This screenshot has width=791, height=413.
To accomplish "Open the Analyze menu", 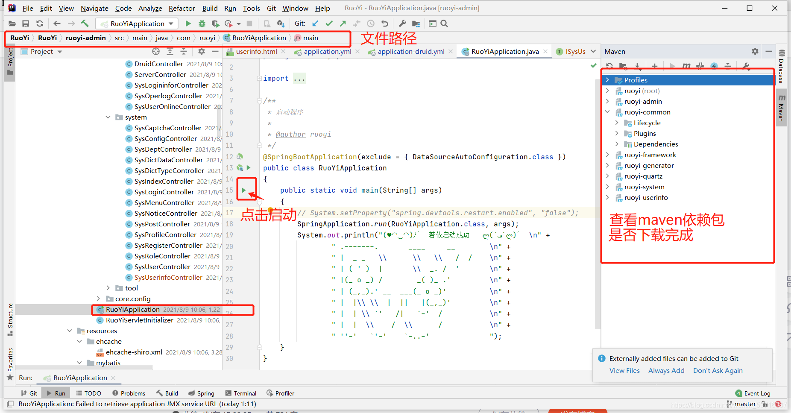I will 150,8.
